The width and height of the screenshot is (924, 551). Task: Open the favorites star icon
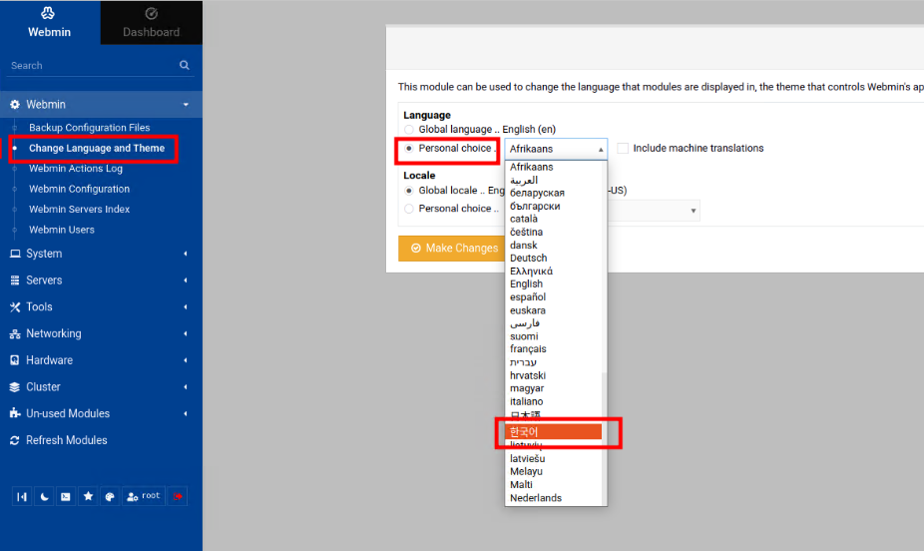pyautogui.click(x=88, y=497)
